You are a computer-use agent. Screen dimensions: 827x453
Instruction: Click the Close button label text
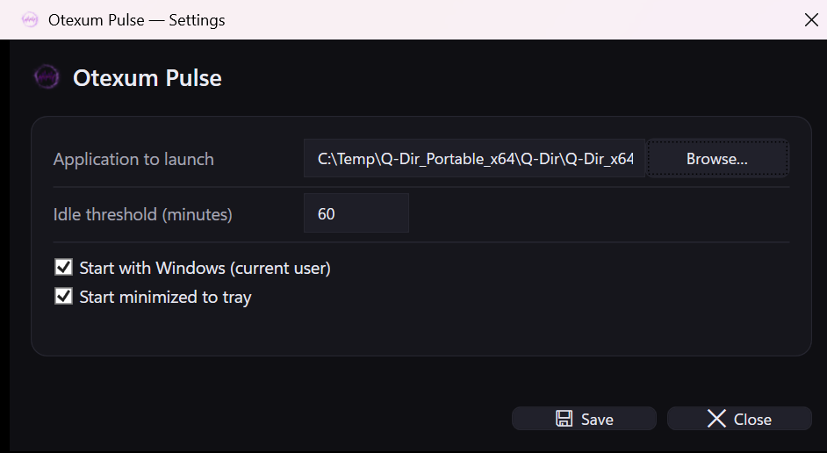tap(752, 419)
